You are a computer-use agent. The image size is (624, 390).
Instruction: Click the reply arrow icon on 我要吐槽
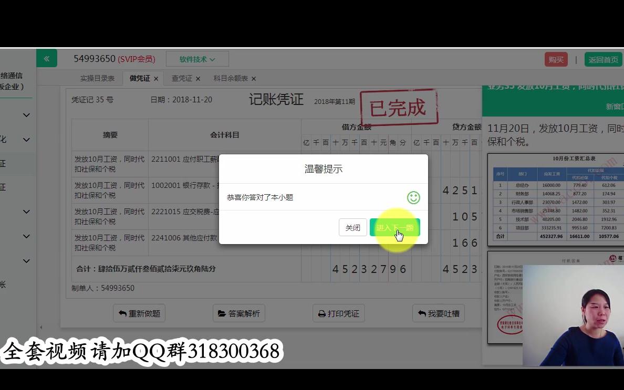tap(422, 313)
